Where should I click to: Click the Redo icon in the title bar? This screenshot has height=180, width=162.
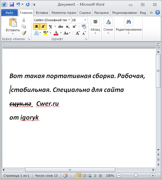[28, 4]
